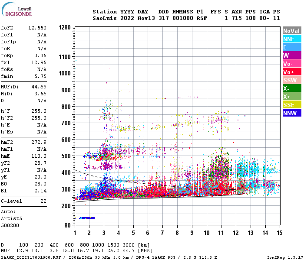The width and height of the screenshot is (304, 260).
Task: Select the SSE yellow legend swatch
Action: (292, 105)
